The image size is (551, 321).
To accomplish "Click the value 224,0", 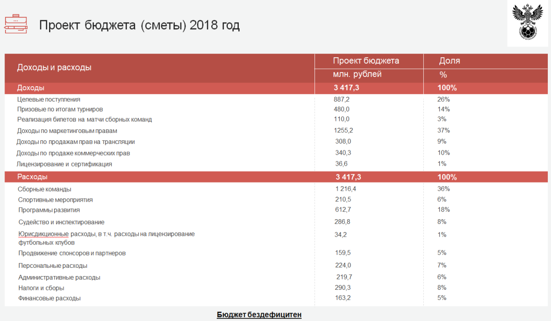I will 343,265.
